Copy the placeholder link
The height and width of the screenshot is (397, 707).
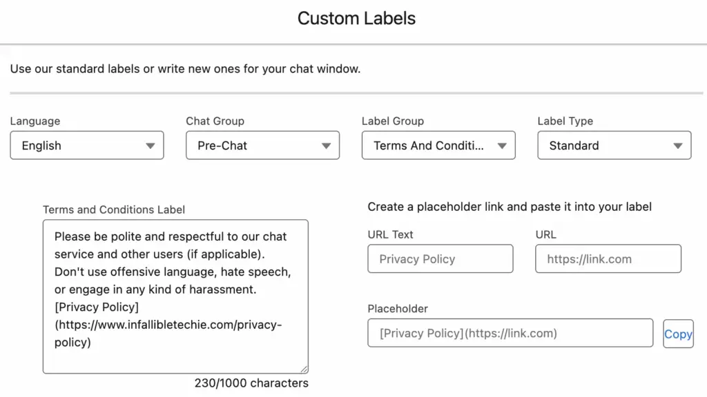pyautogui.click(x=678, y=334)
